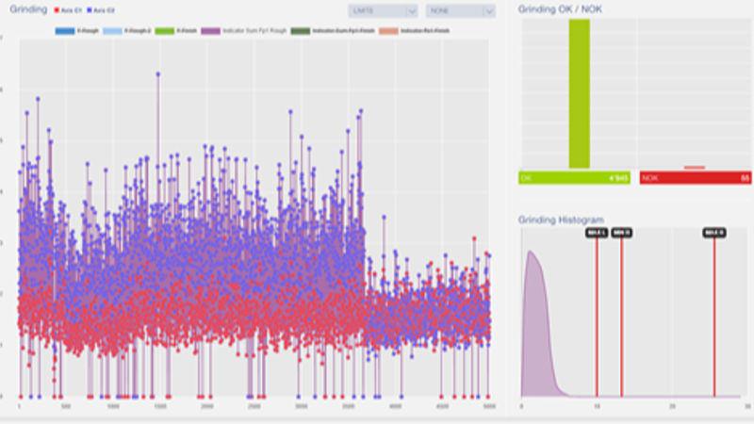Toggle the dark green Indicator Sum legend swatch
This screenshot has height=424, width=754.
point(301,31)
